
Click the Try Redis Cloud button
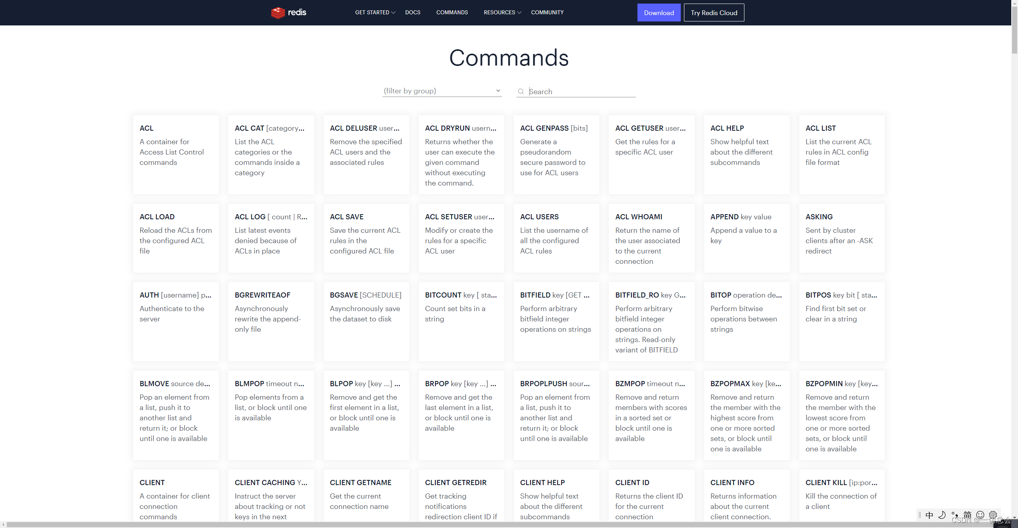click(x=714, y=13)
